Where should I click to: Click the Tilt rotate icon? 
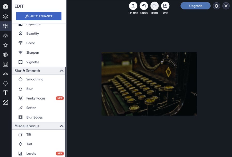pos(20,135)
